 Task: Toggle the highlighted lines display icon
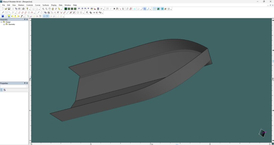pos(44,16)
